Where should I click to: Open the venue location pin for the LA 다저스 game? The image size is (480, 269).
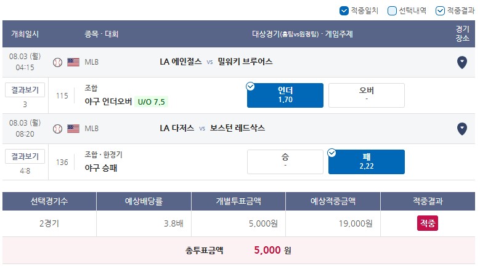click(462, 129)
